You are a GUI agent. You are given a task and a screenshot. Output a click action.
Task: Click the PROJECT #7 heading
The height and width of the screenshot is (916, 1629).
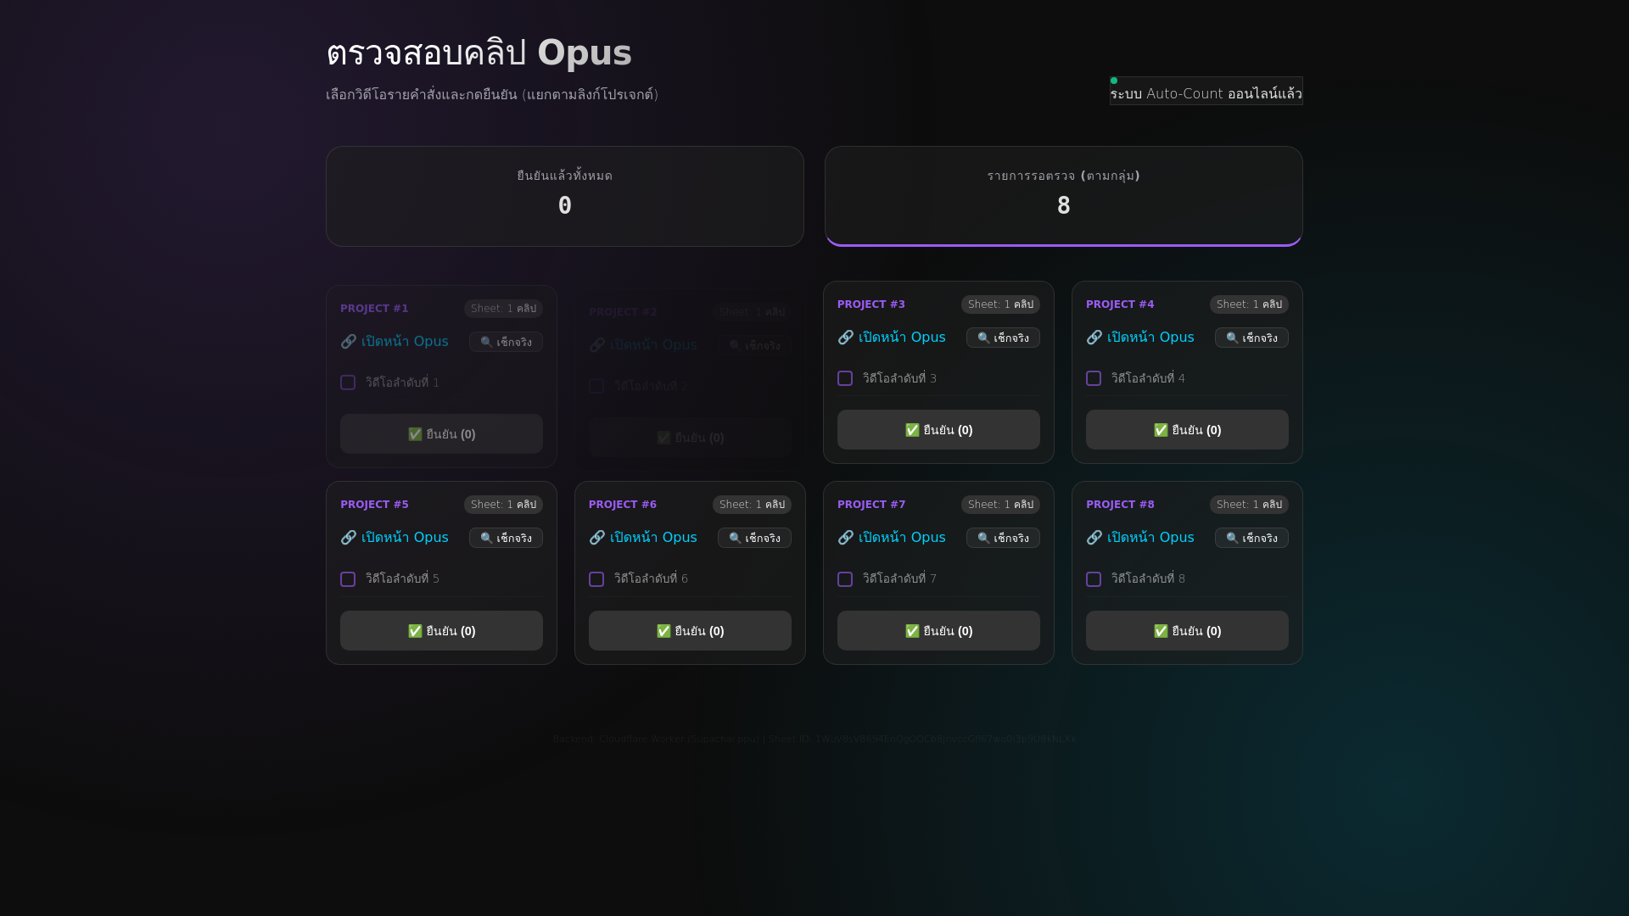[x=871, y=505]
